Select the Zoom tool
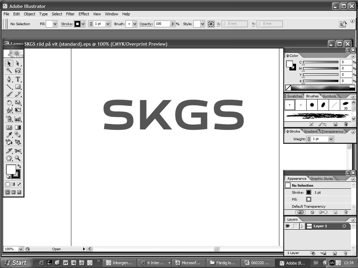 click(x=17, y=158)
